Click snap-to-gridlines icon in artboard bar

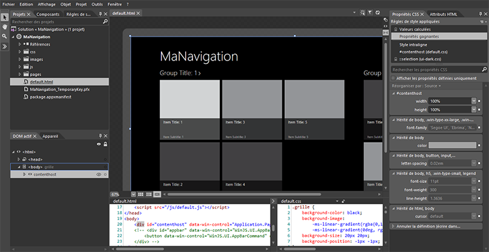point(149,194)
